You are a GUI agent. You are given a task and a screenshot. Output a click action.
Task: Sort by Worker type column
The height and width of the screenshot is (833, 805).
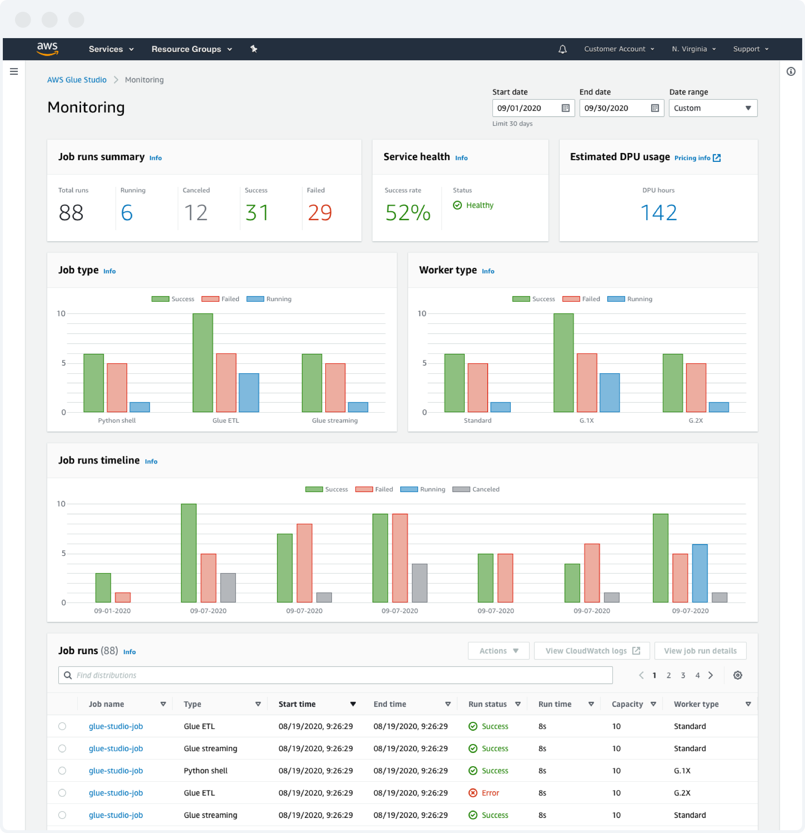[x=748, y=704]
